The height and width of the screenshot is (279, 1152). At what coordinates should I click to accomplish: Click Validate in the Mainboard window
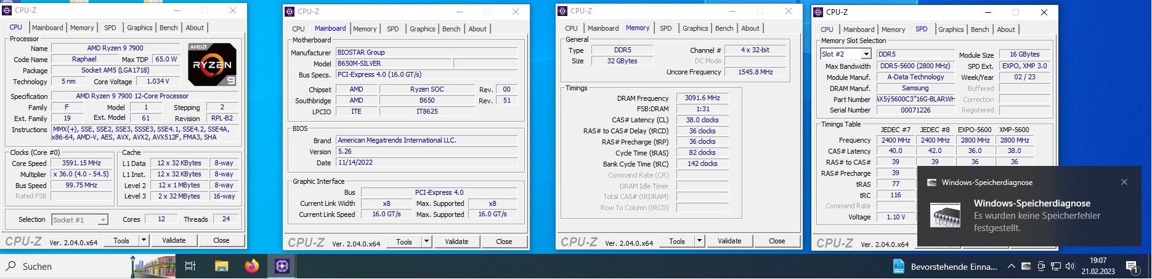(x=456, y=242)
